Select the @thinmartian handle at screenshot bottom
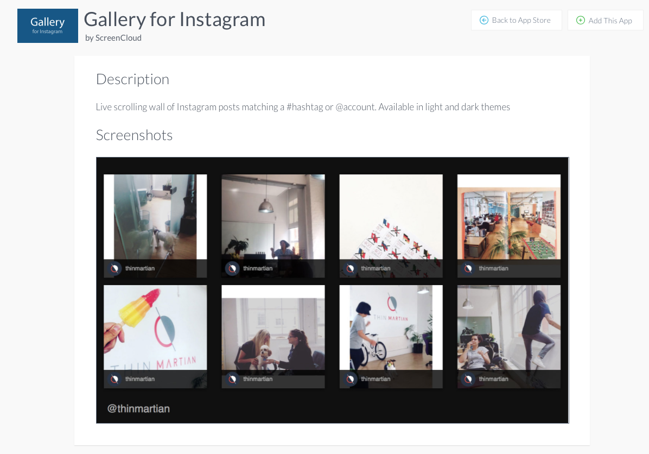This screenshot has width=649, height=454. (139, 409)
